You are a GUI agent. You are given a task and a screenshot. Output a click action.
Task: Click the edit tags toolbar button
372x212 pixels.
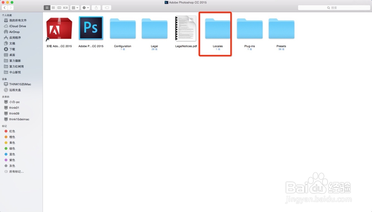coord(107,8)
